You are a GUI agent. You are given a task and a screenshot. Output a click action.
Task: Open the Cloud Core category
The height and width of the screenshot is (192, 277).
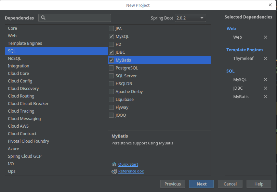point(56,73)
